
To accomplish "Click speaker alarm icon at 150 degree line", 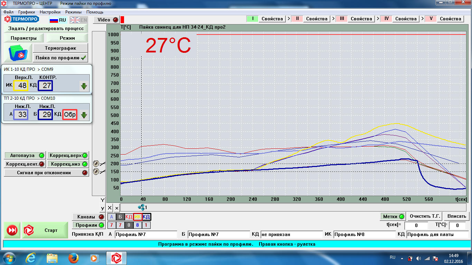I will coord(96,171).
